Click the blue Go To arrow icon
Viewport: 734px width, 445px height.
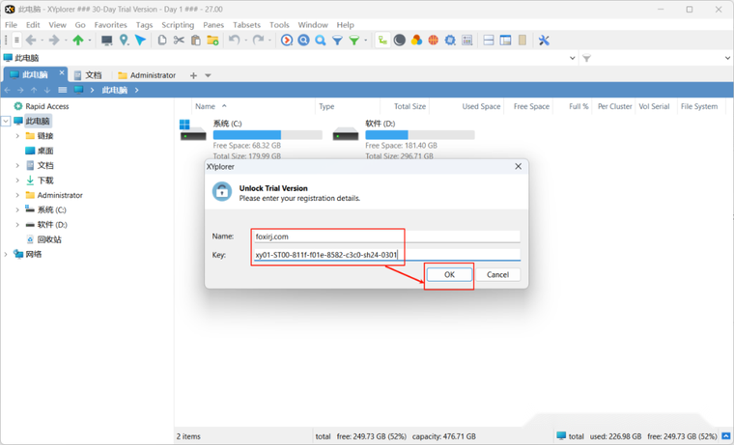[140, 41]
